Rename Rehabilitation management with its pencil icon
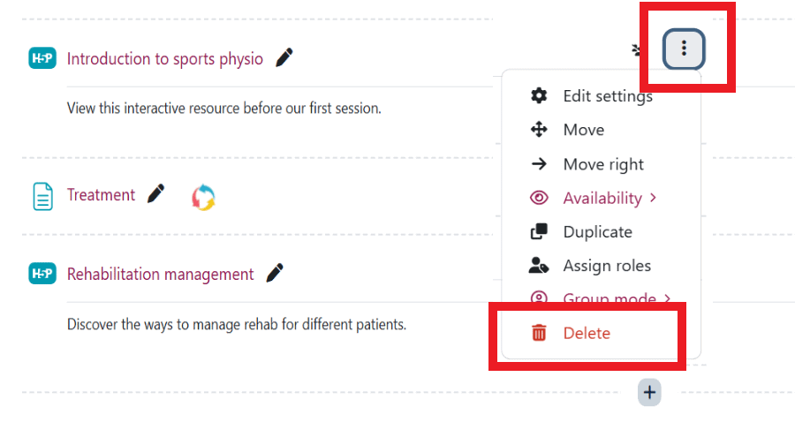This screenshot has height=422, width=795. click(275, 274)
